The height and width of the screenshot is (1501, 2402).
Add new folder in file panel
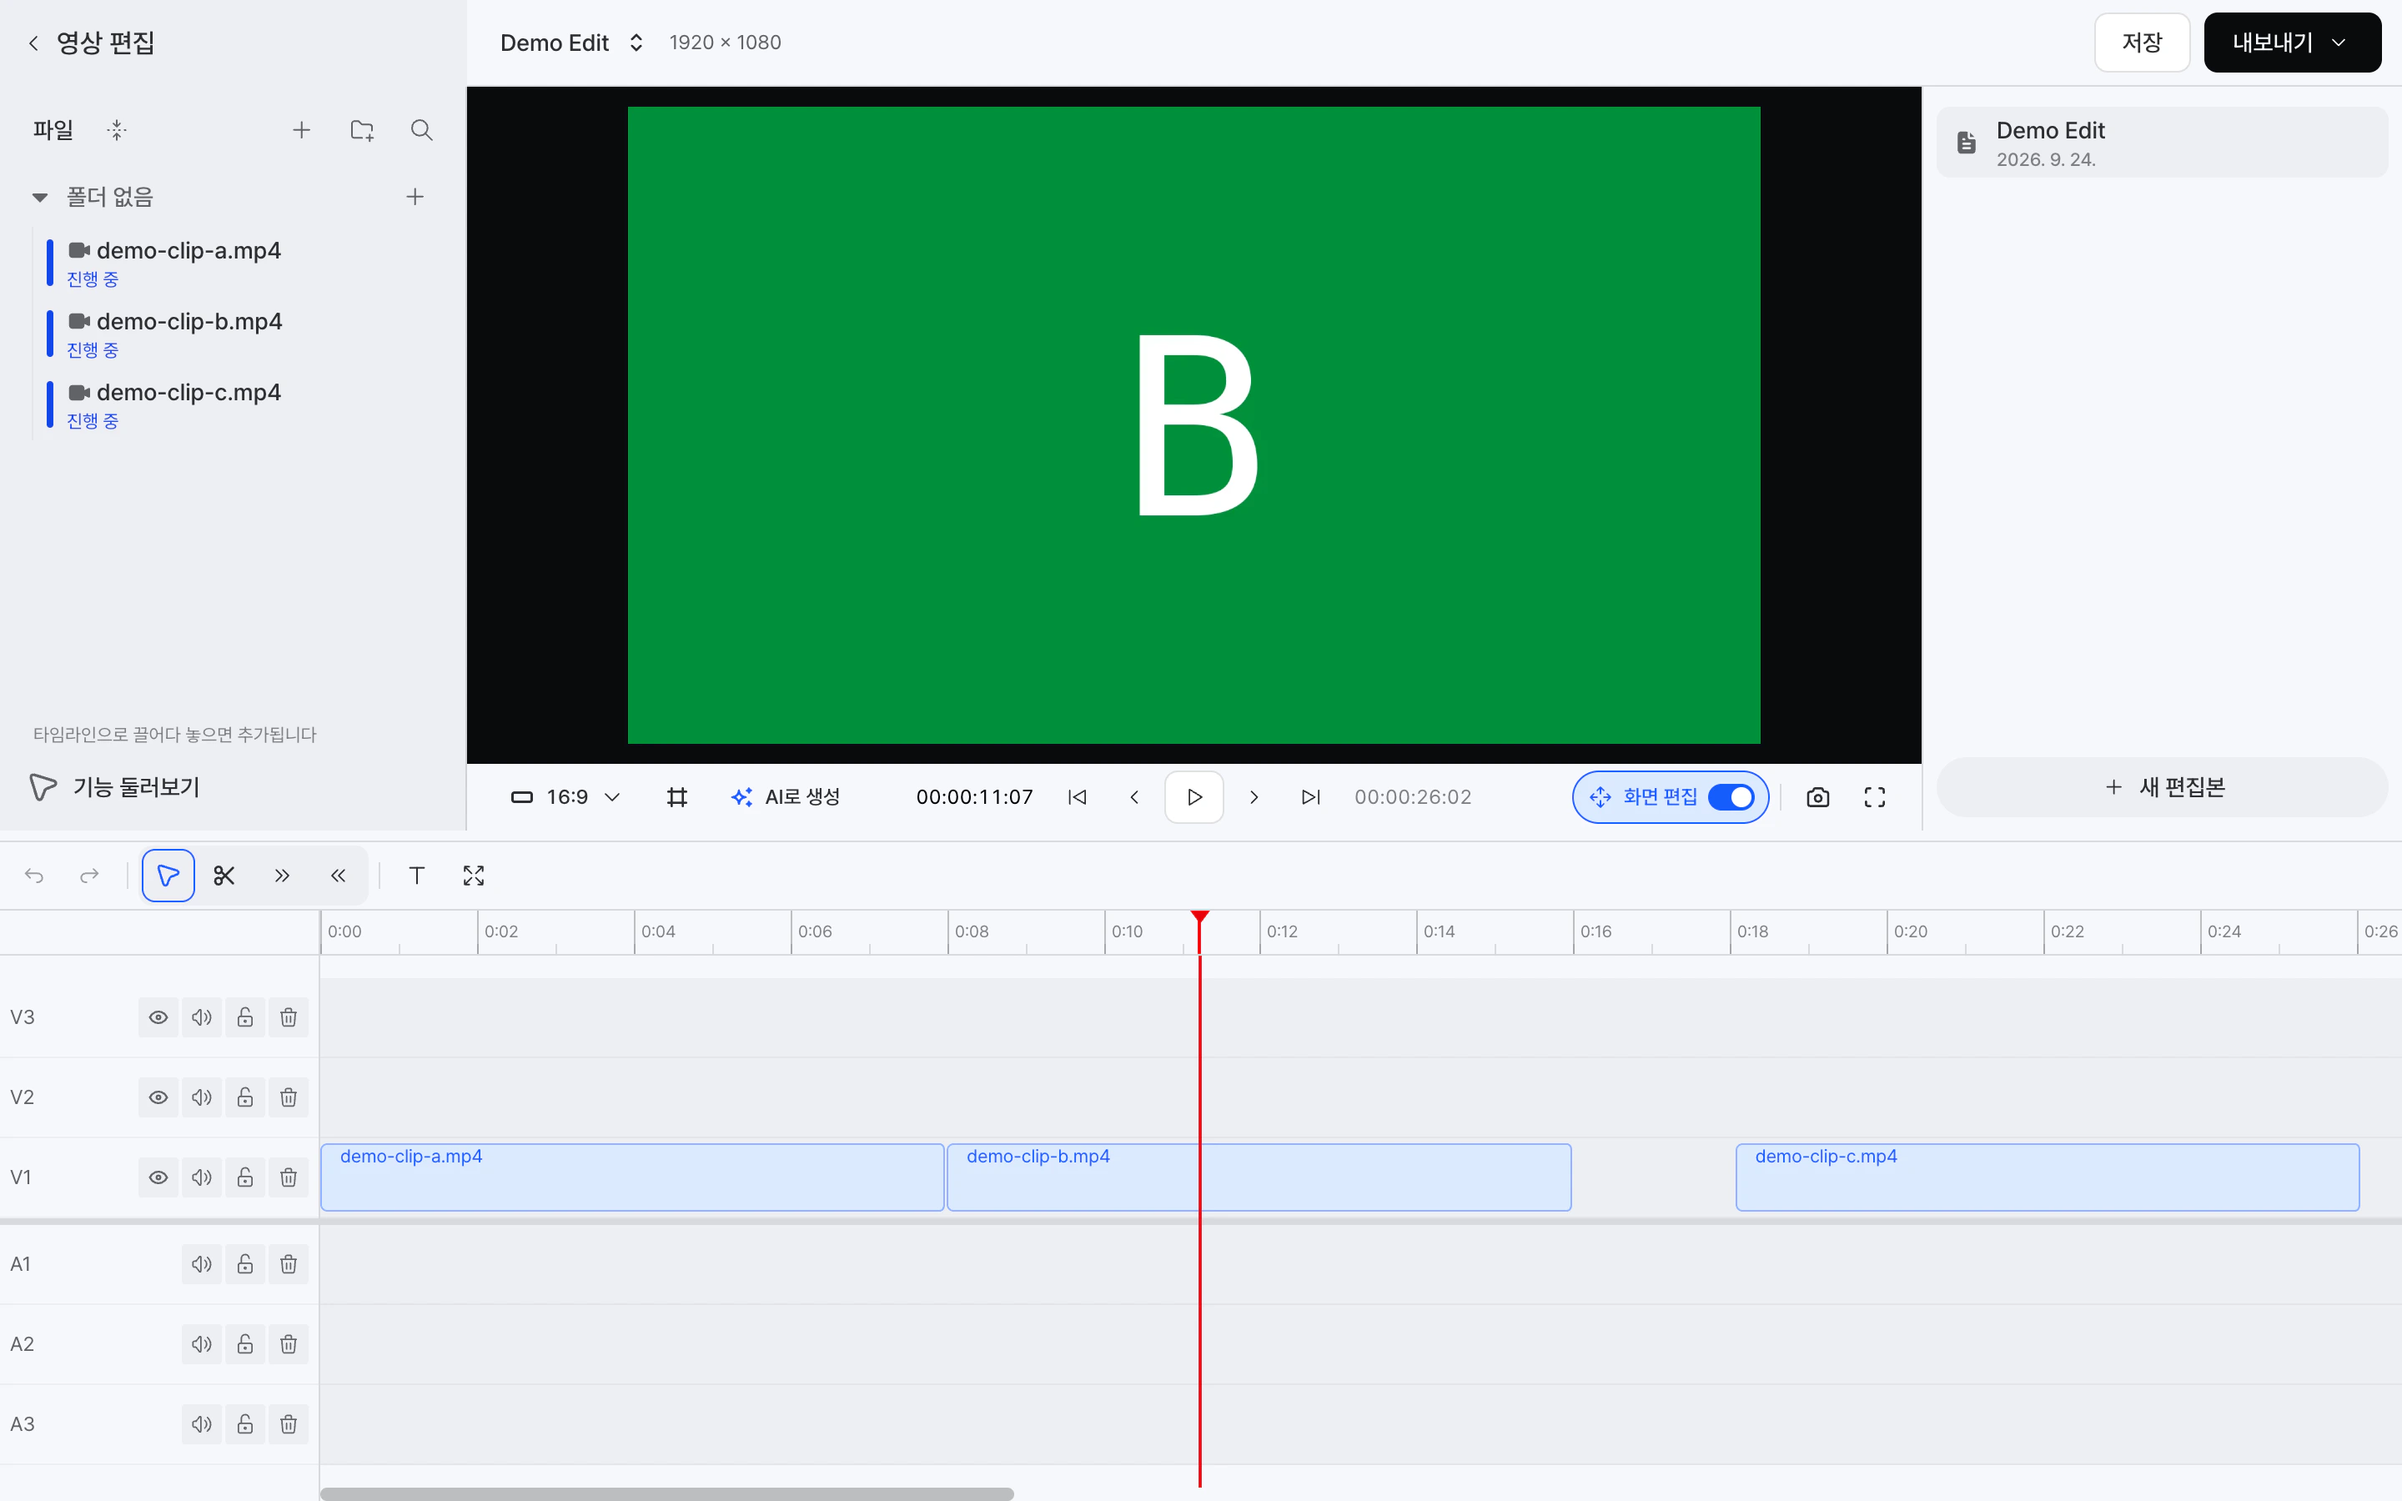point(362,130)
